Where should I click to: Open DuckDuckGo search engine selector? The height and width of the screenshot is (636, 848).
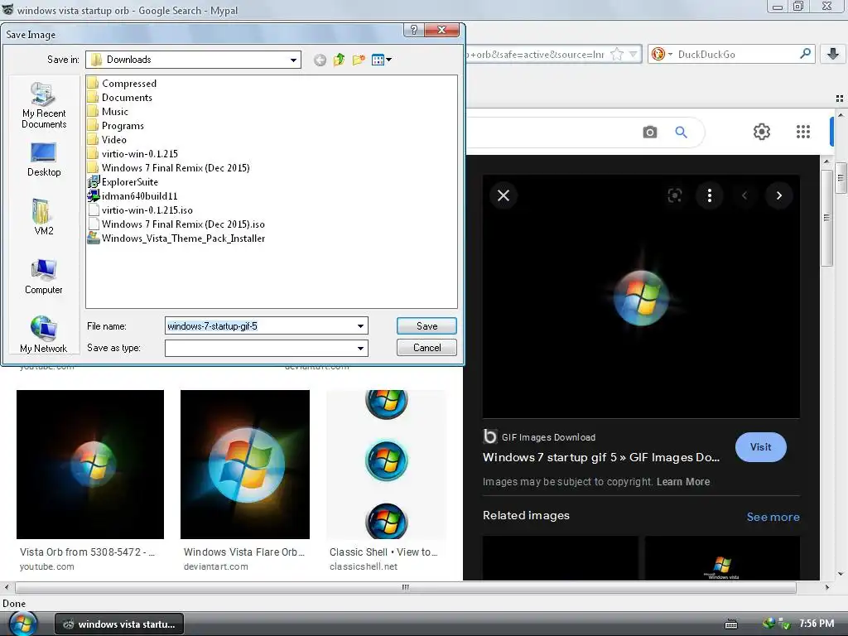click(662, 54)
